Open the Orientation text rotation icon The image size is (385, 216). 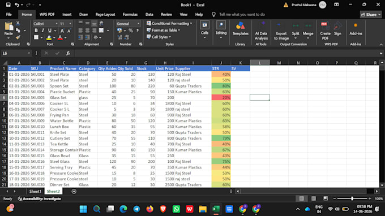pos(96,37)
